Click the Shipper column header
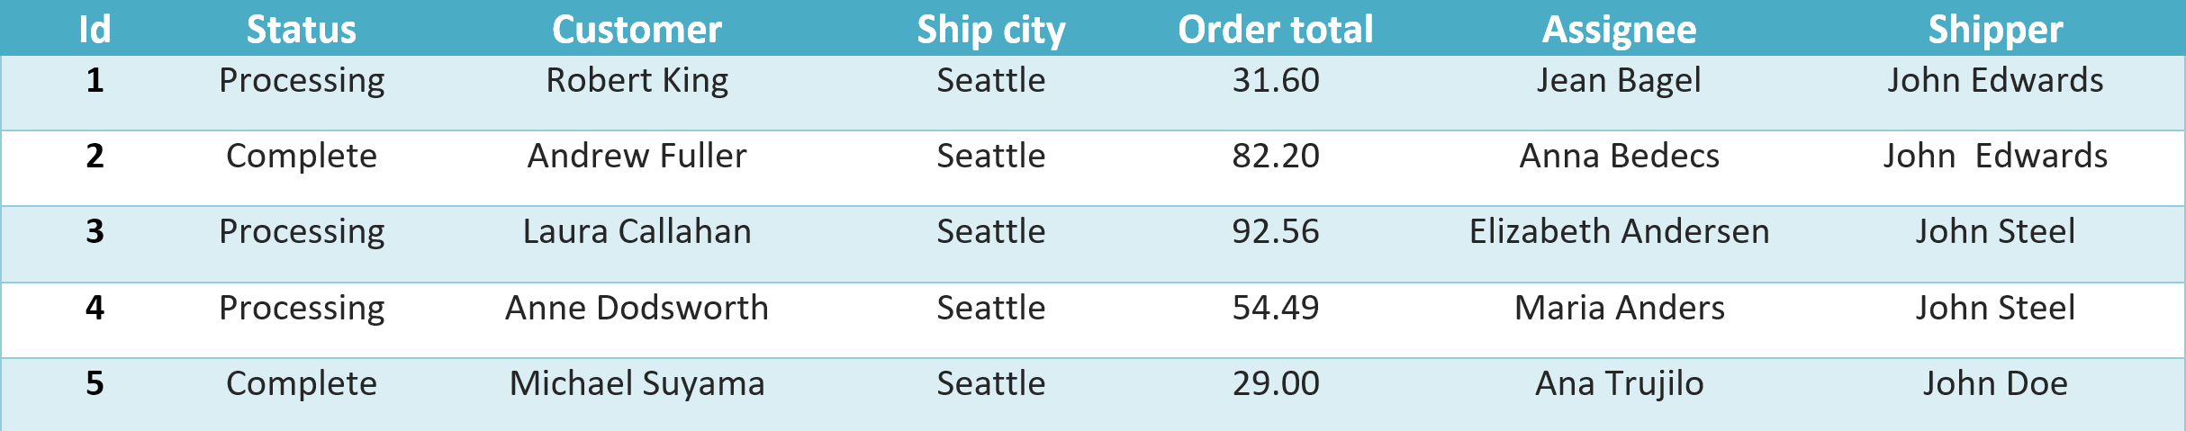 (1995, 30)
